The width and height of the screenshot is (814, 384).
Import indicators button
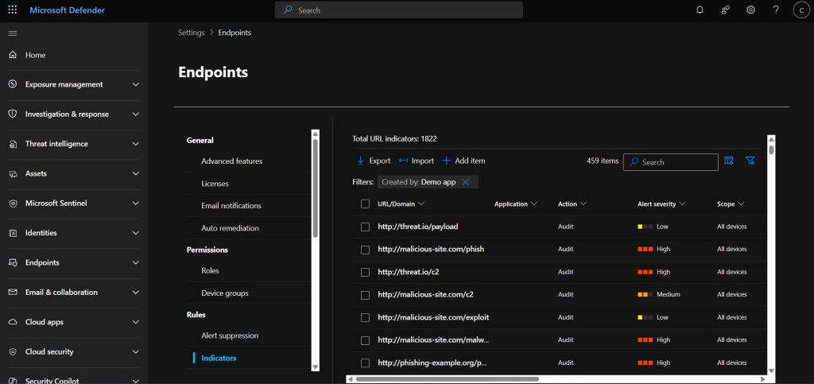coord(417,161)
